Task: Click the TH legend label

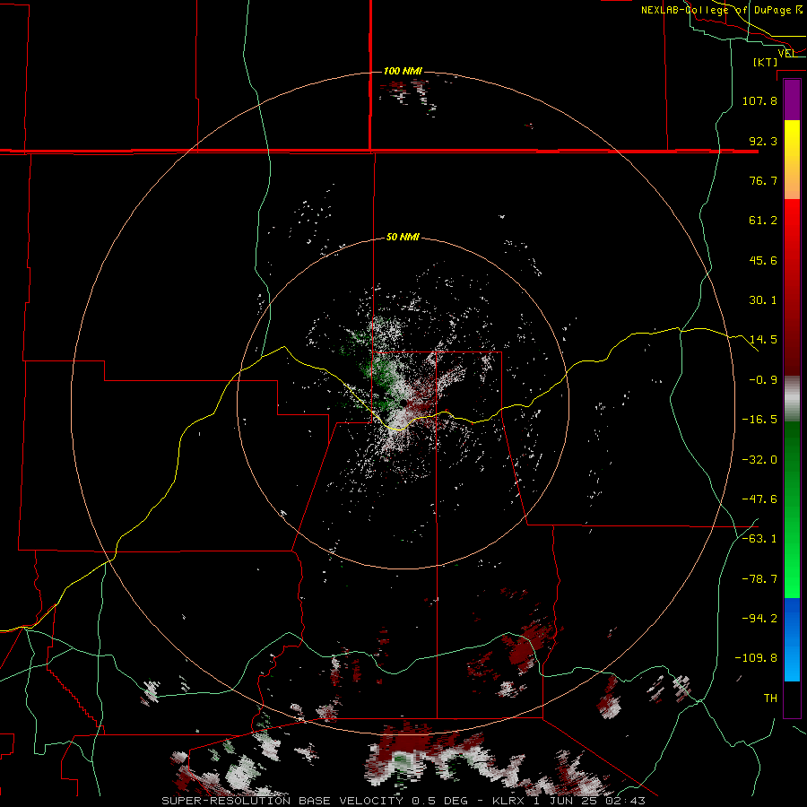Action: [770, 699]
